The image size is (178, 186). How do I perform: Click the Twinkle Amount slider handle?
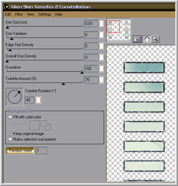point(63,84)
